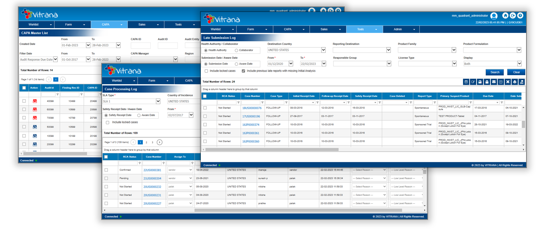Uncheck 'Include previous late reports' checkbox

(x=243, y=71)
